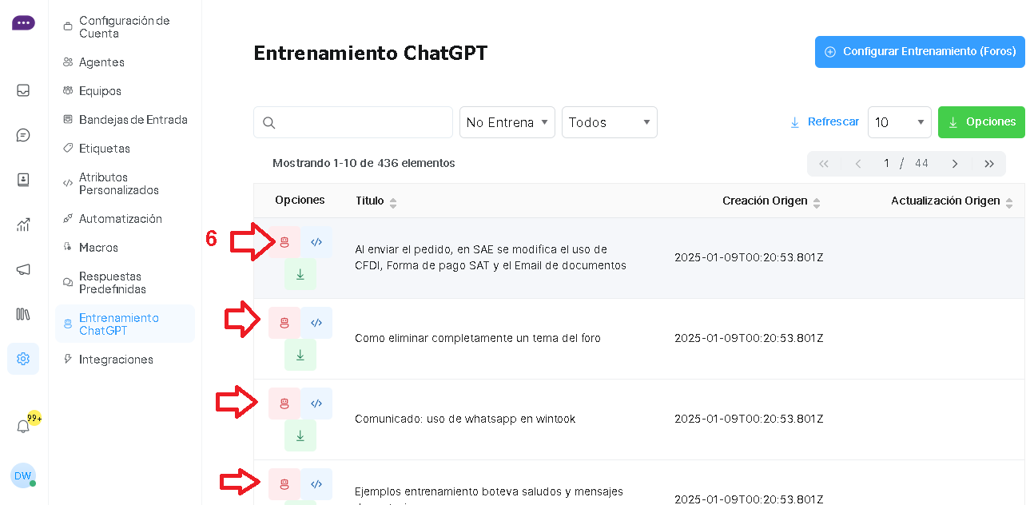Open notifications bell with 99+ badge
Image resolution: width=1034 pixels, height=505 pixels.
pos(23,427)
